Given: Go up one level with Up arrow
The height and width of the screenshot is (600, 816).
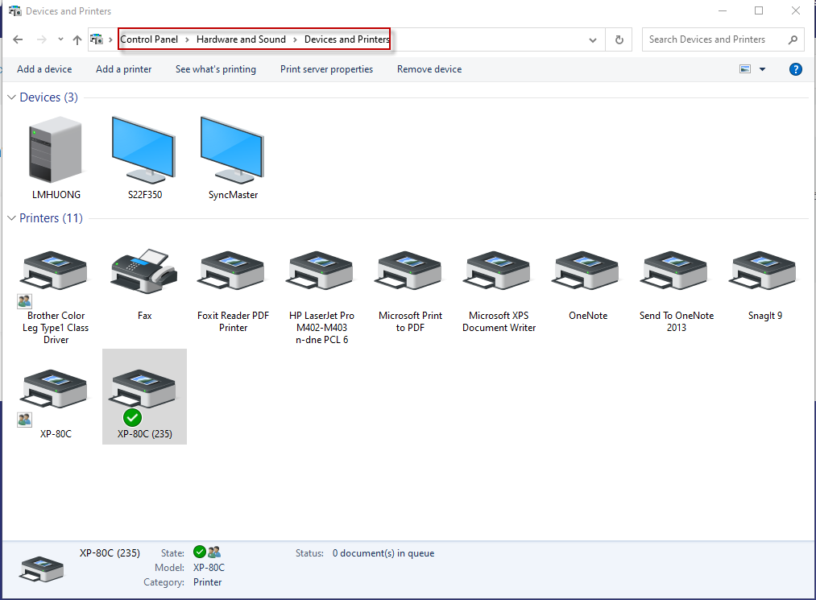Looking at the screenshot, I should [x=77, y=39].
